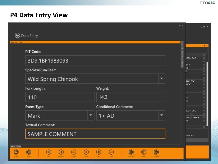Switch to the Alerts tab
The height and width of the screenshot is (164, 218).
point(13,146)
